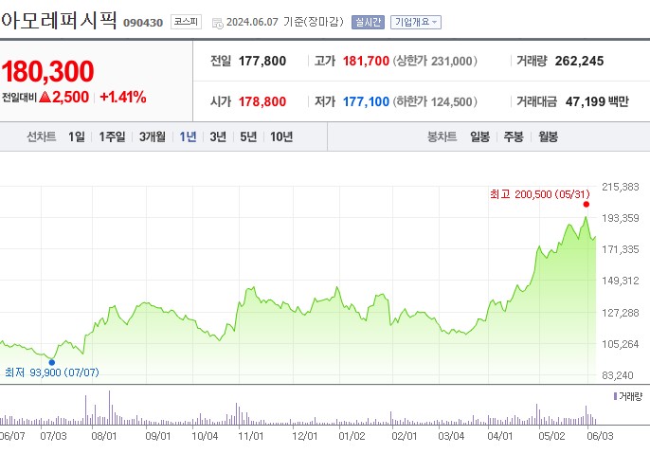Click the 하한가 124,500 text
Screen dimensions: 650x454
click(435, 101)
